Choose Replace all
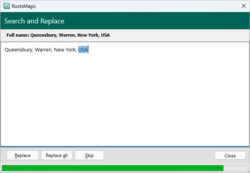Screen dimensions: 250x173 pyautogui.click(x=56, y=155)
